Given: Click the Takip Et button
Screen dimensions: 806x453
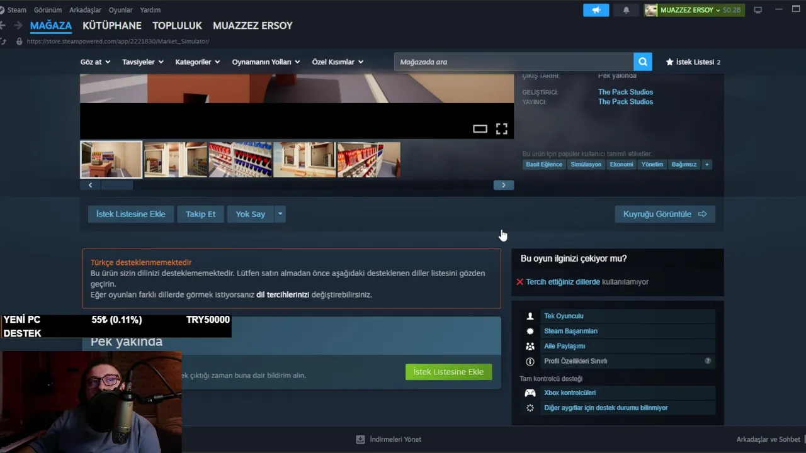Looking at the screenshot, I should 200,214.
